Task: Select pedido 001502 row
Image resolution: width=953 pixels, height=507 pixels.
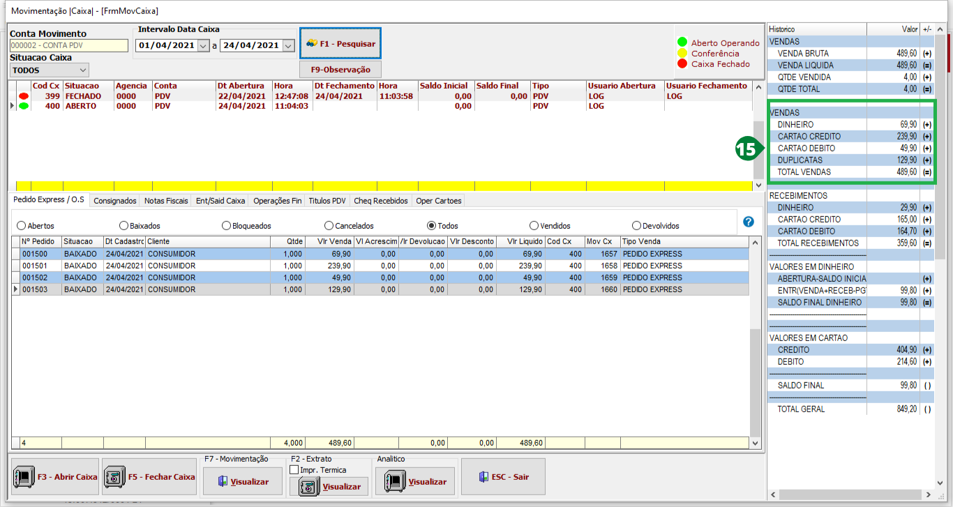Action: point(381,278)
